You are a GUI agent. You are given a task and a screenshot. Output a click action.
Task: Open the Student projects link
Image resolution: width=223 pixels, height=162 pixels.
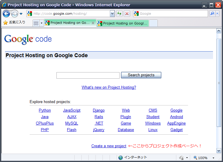pyautogui.click(x=153, y=117)
